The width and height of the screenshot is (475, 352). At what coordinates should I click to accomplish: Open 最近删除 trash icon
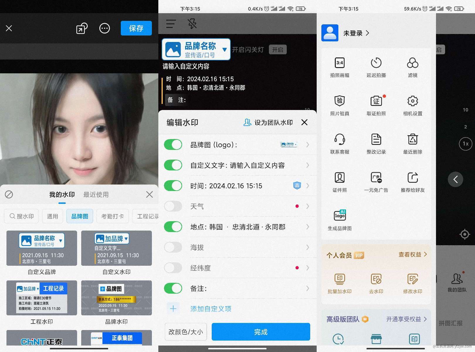point(413,139)
